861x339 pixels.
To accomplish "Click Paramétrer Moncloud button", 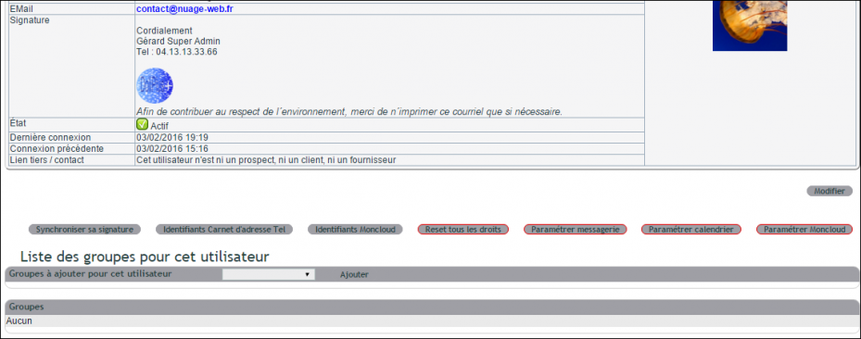I will (804, 230).
